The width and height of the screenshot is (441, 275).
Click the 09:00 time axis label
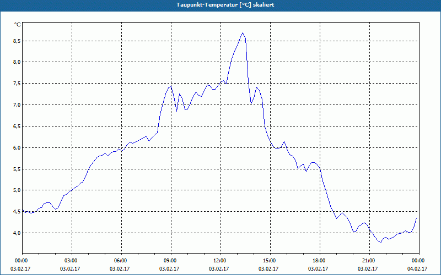[x=171, y=261]
